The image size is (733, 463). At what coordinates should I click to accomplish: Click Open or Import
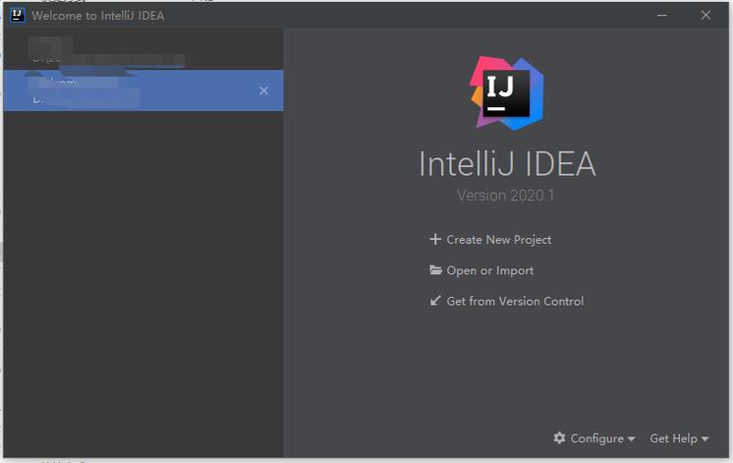click(x=490, y=270)
